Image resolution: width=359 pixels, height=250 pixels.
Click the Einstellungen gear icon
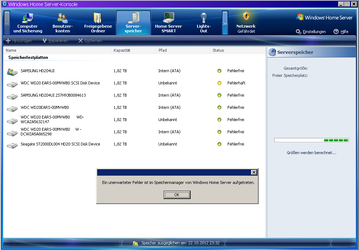point(298,32)
